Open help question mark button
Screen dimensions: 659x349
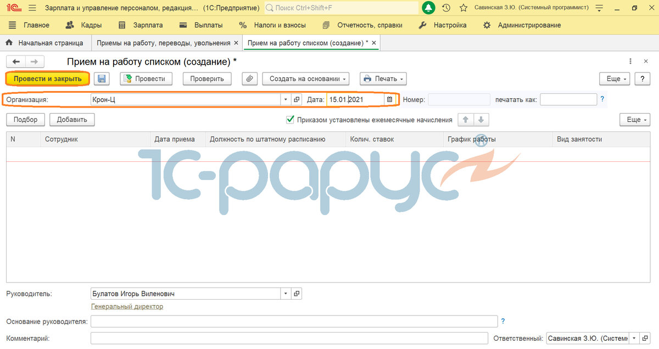click(x=643, y=79)
